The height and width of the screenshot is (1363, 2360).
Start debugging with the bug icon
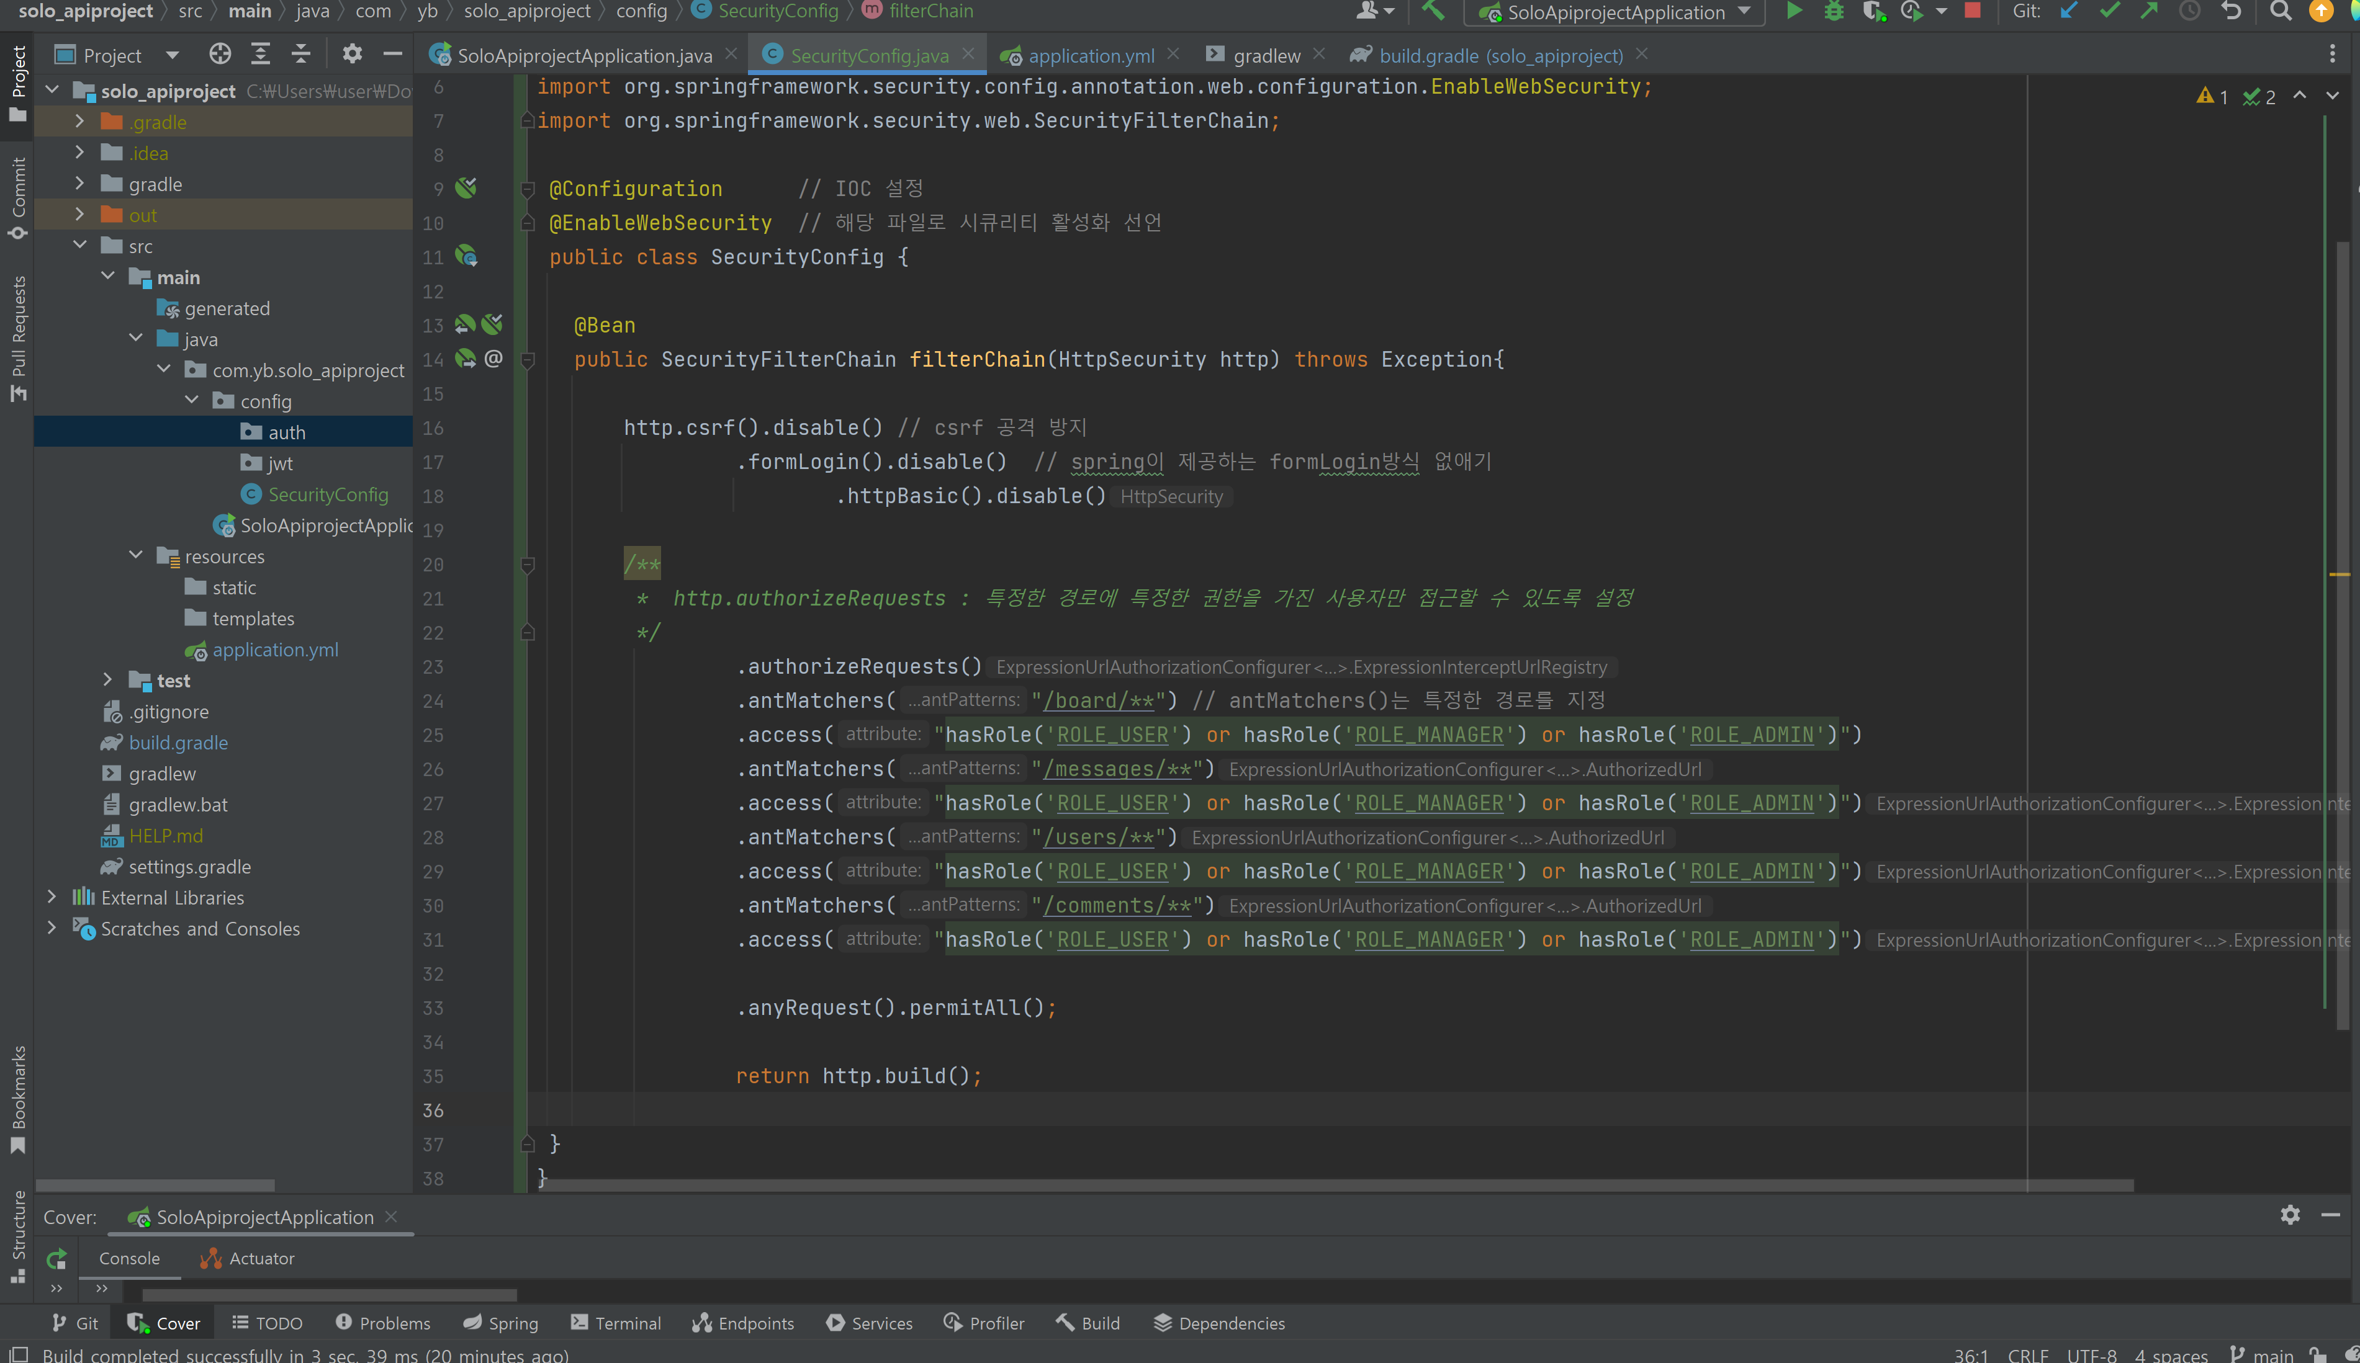coord(1834,12)
